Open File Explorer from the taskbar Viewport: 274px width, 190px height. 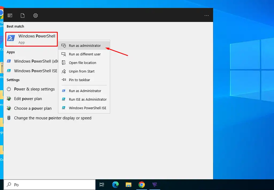[x=128, y=185]
